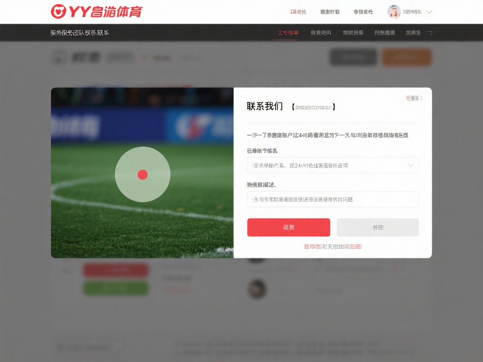Click the search icon at the navbar's far right

point(428,33)
